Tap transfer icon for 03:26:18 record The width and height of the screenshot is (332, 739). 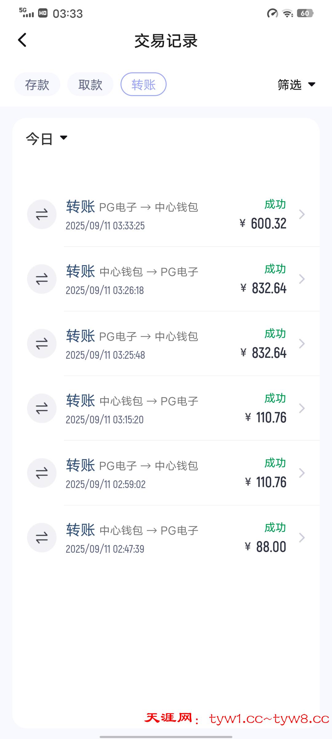coord(42,279)
